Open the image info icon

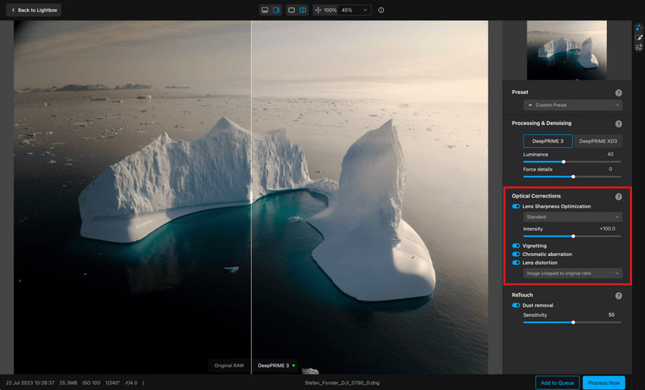click(382, 10)
